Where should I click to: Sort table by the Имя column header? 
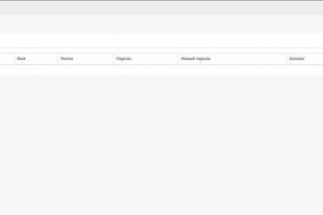22,59
